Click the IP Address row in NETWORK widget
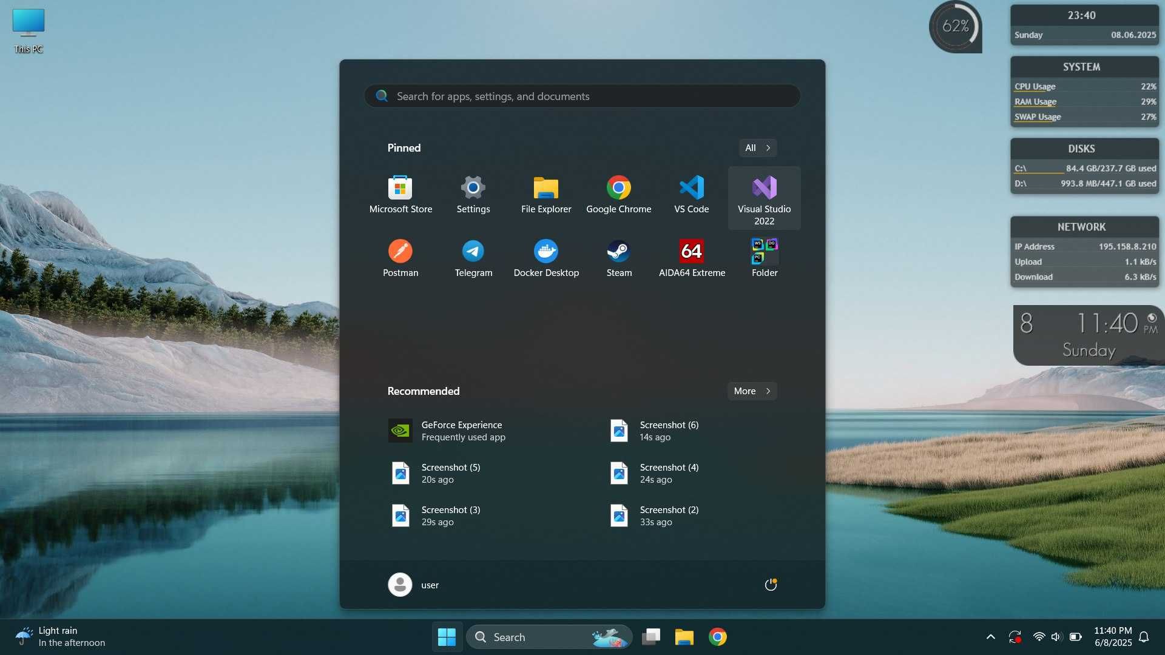The height and width of the screenshot is (655, 1165). pos(1085,247)
